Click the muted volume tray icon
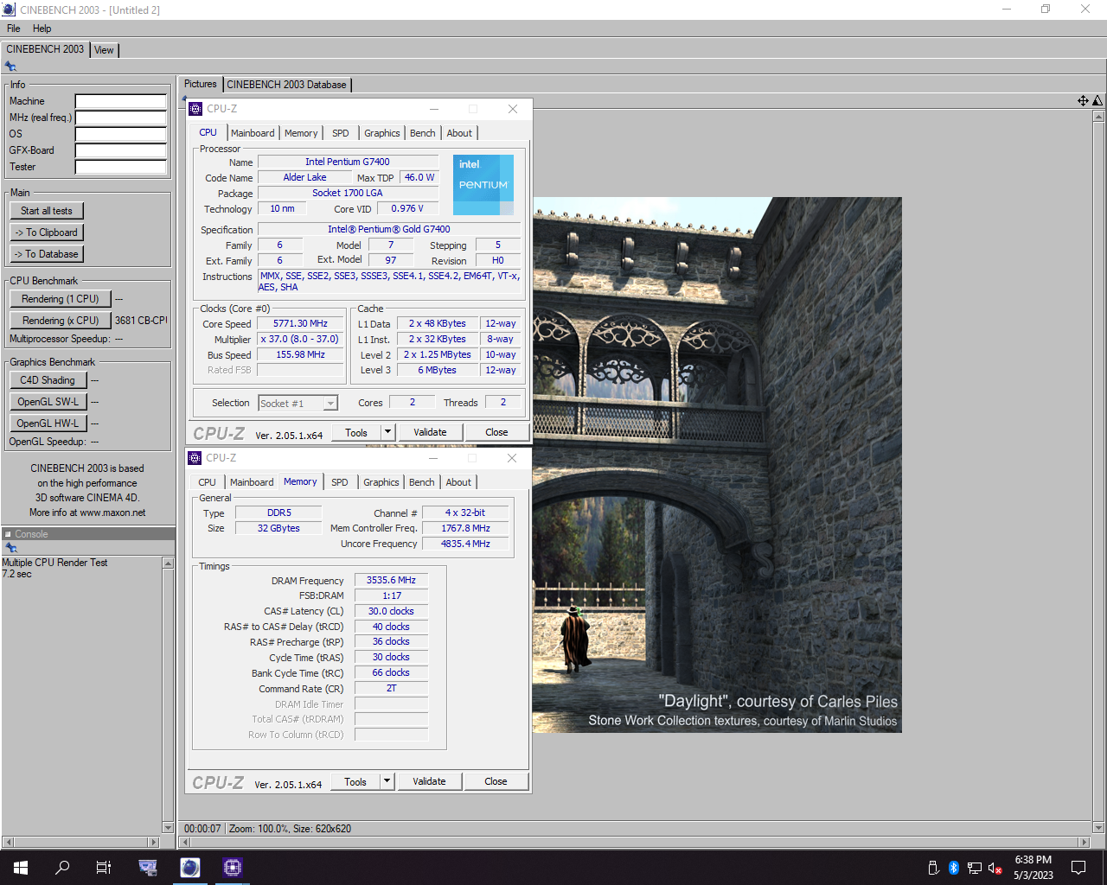Image resolution: width=1107 pixels, height=885 pixels. pos(995,868)
